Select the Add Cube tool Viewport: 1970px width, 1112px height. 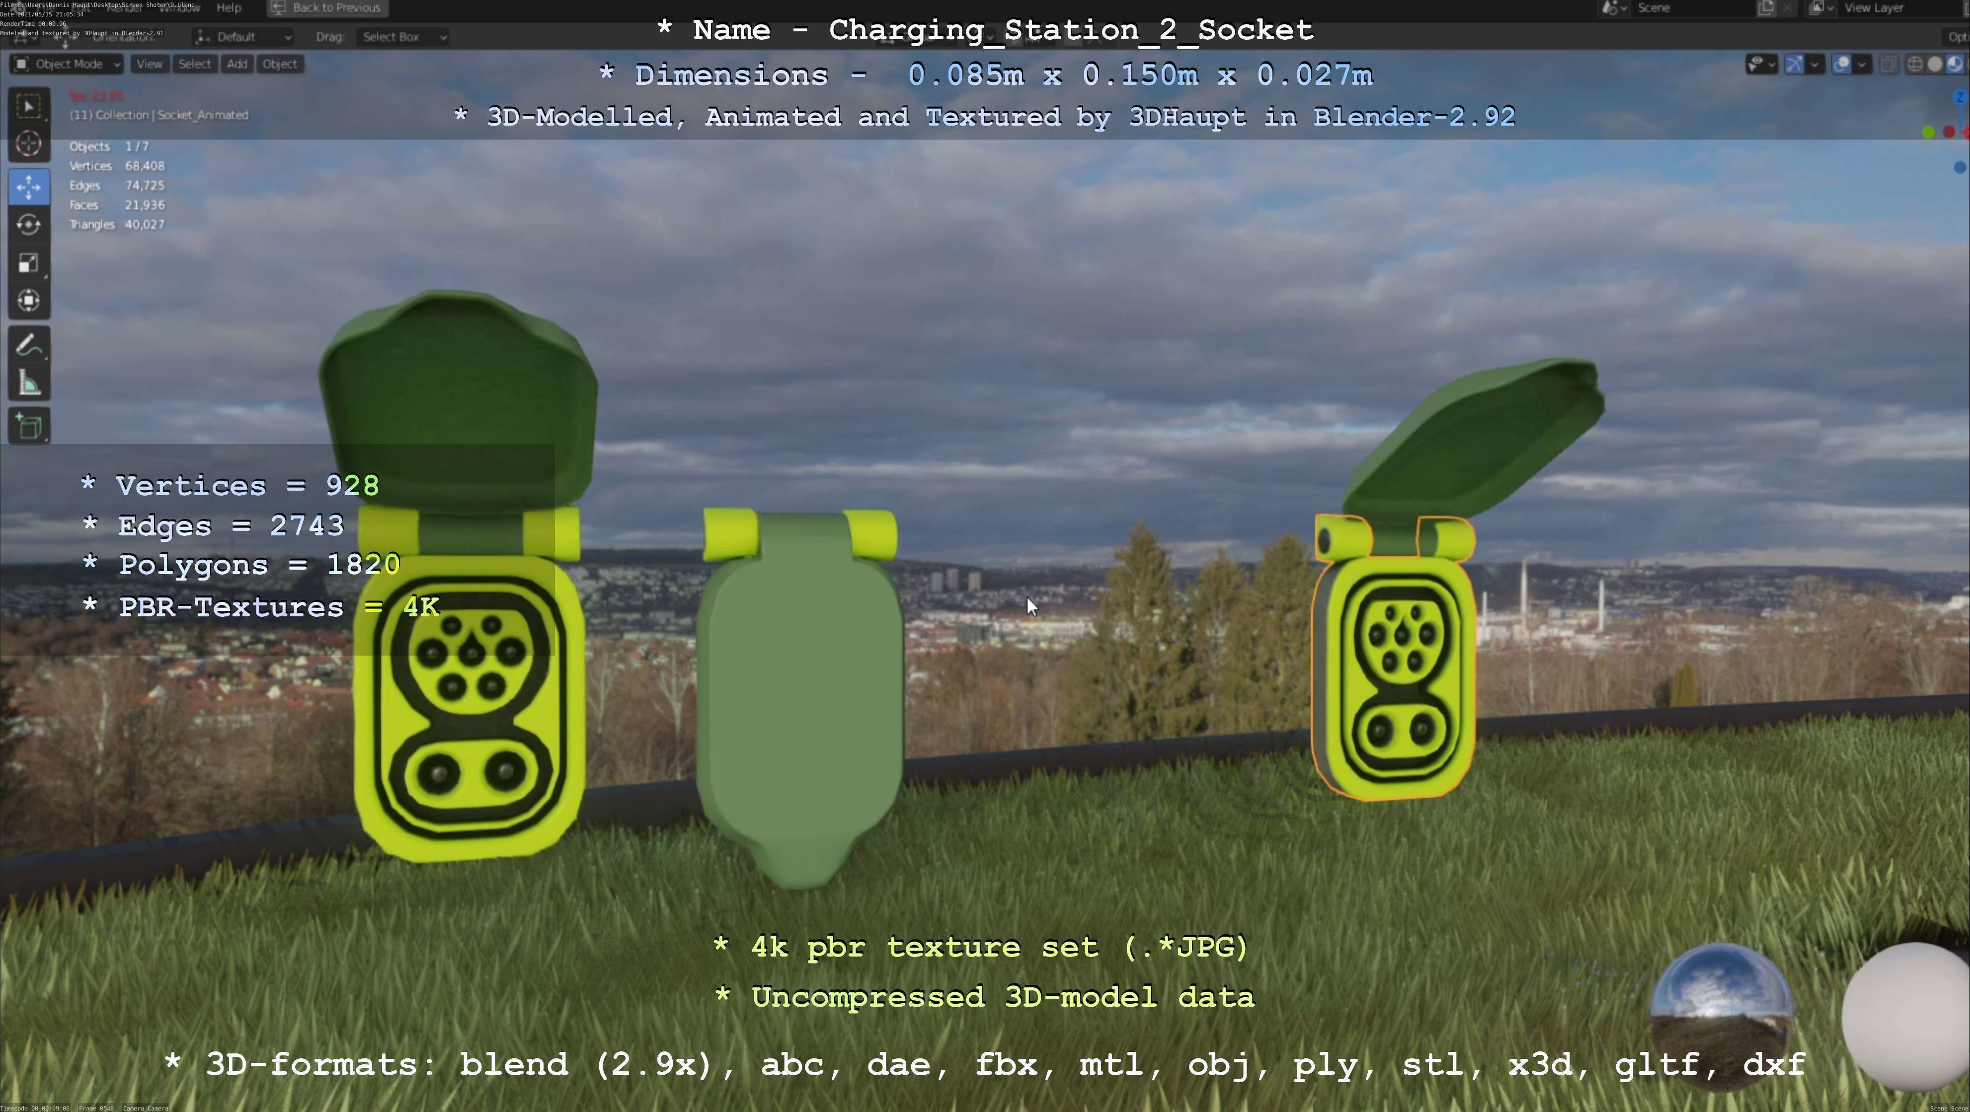29,427
